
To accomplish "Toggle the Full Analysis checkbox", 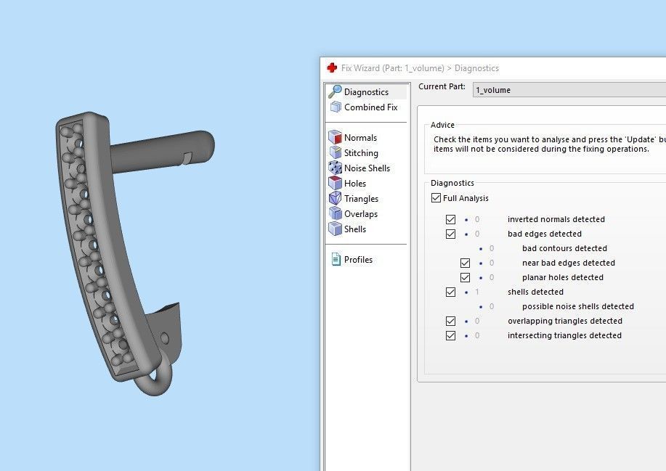I will [436, 197].
